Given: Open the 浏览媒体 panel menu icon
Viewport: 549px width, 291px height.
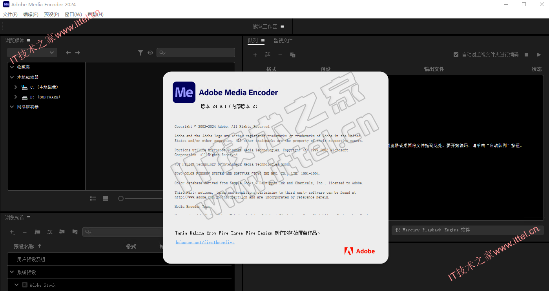Looking at the screenshot, I should tap(29, 40).
